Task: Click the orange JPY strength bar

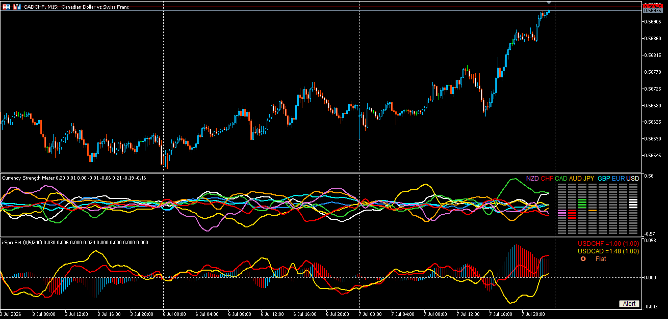Action: point(593,210)
